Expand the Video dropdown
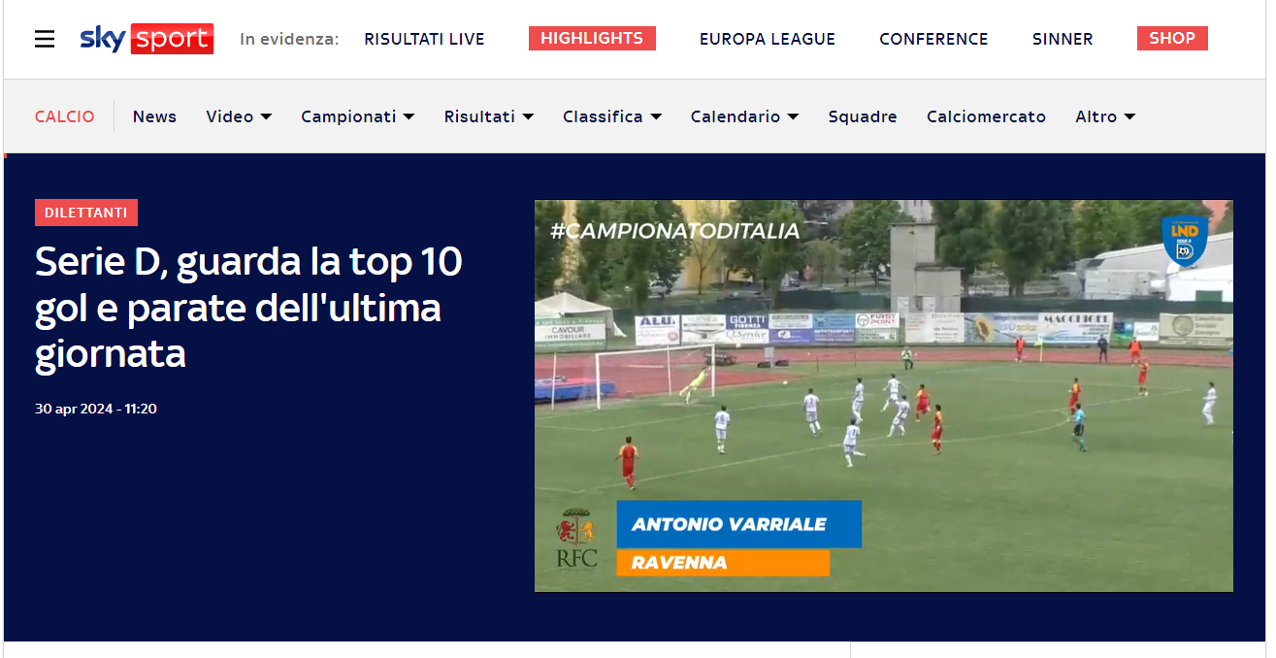1276x658 pixels. tap(239, 116)
